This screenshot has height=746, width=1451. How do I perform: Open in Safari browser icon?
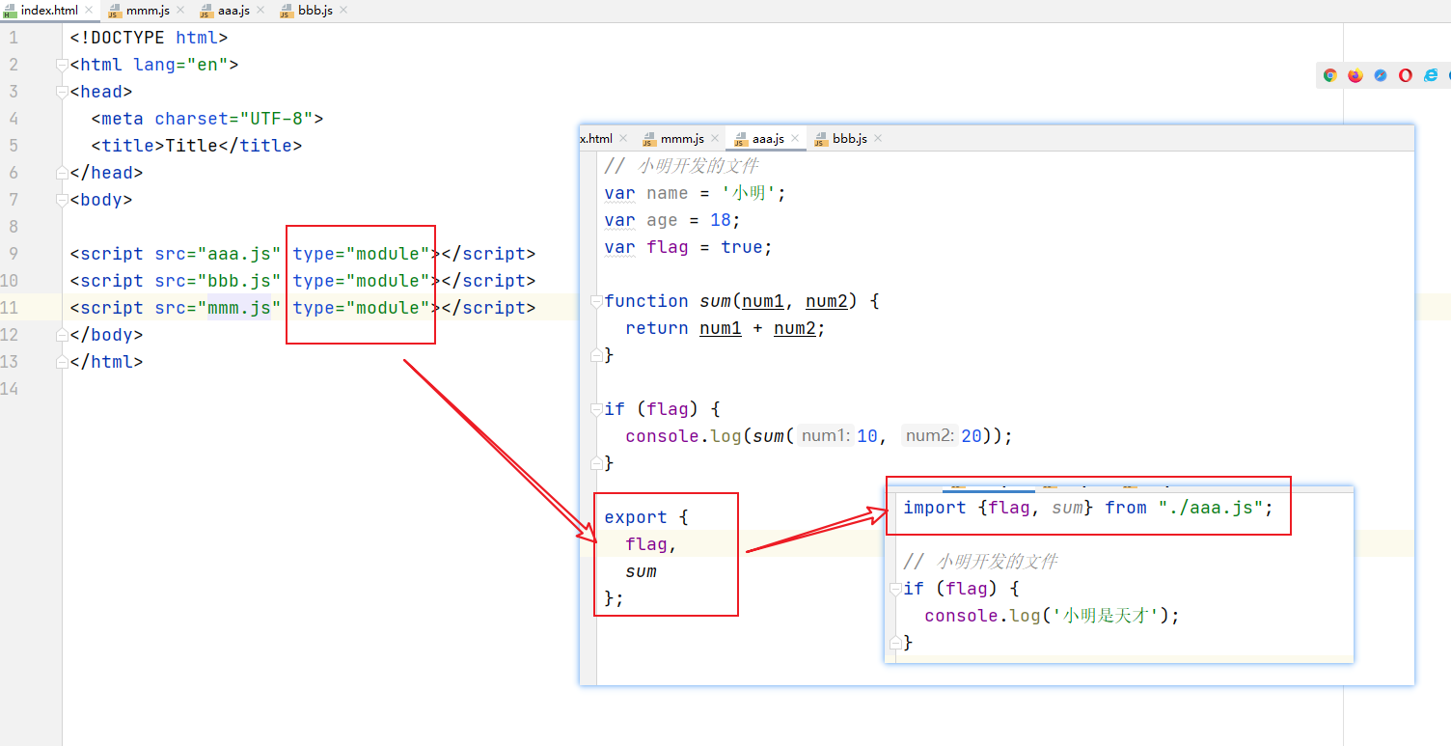tap(1381, 75)
